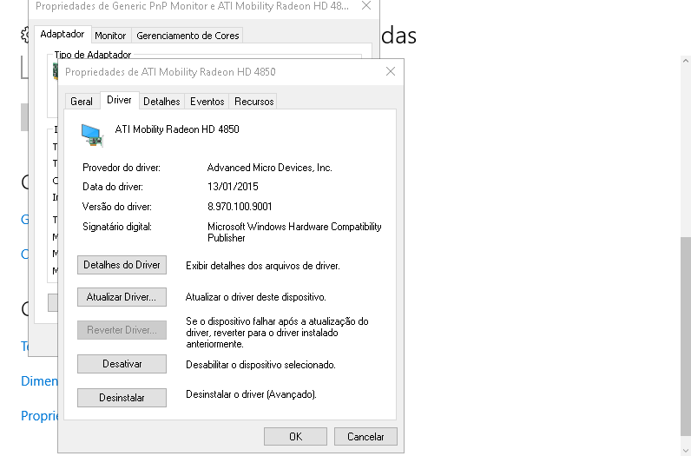Open the Eventos tab
The height and width of the screenshot is (456, 691).
[x=207, y=102]
